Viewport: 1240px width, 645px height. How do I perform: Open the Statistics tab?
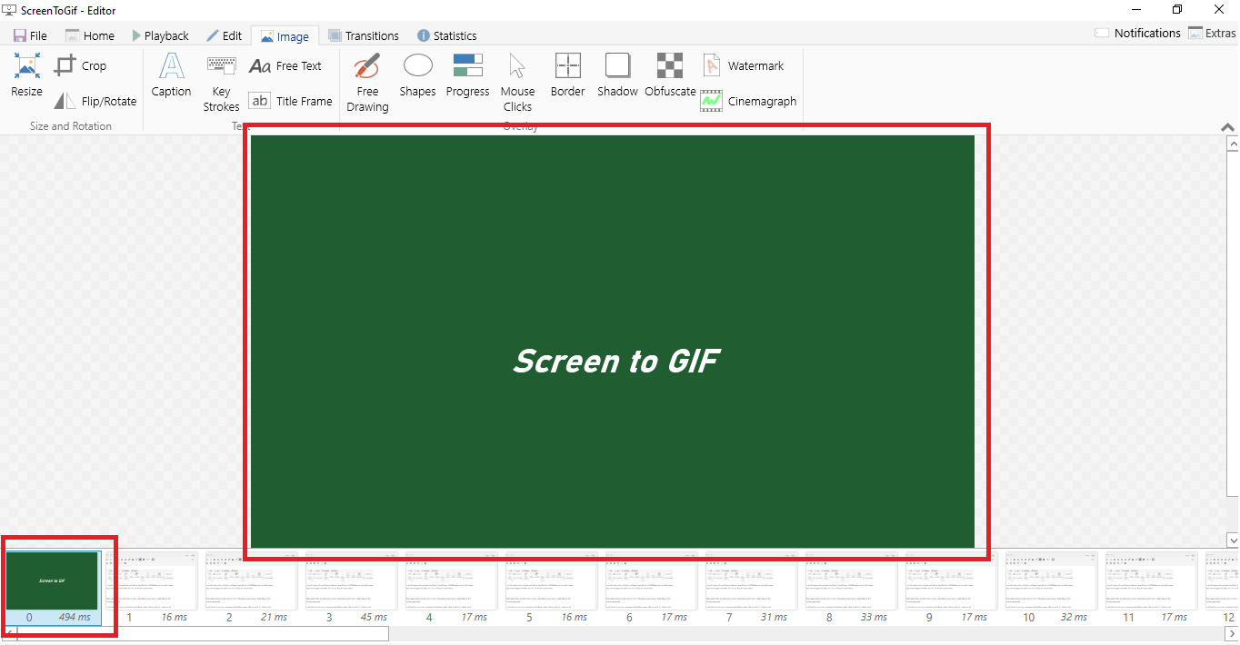coord(446,35)
